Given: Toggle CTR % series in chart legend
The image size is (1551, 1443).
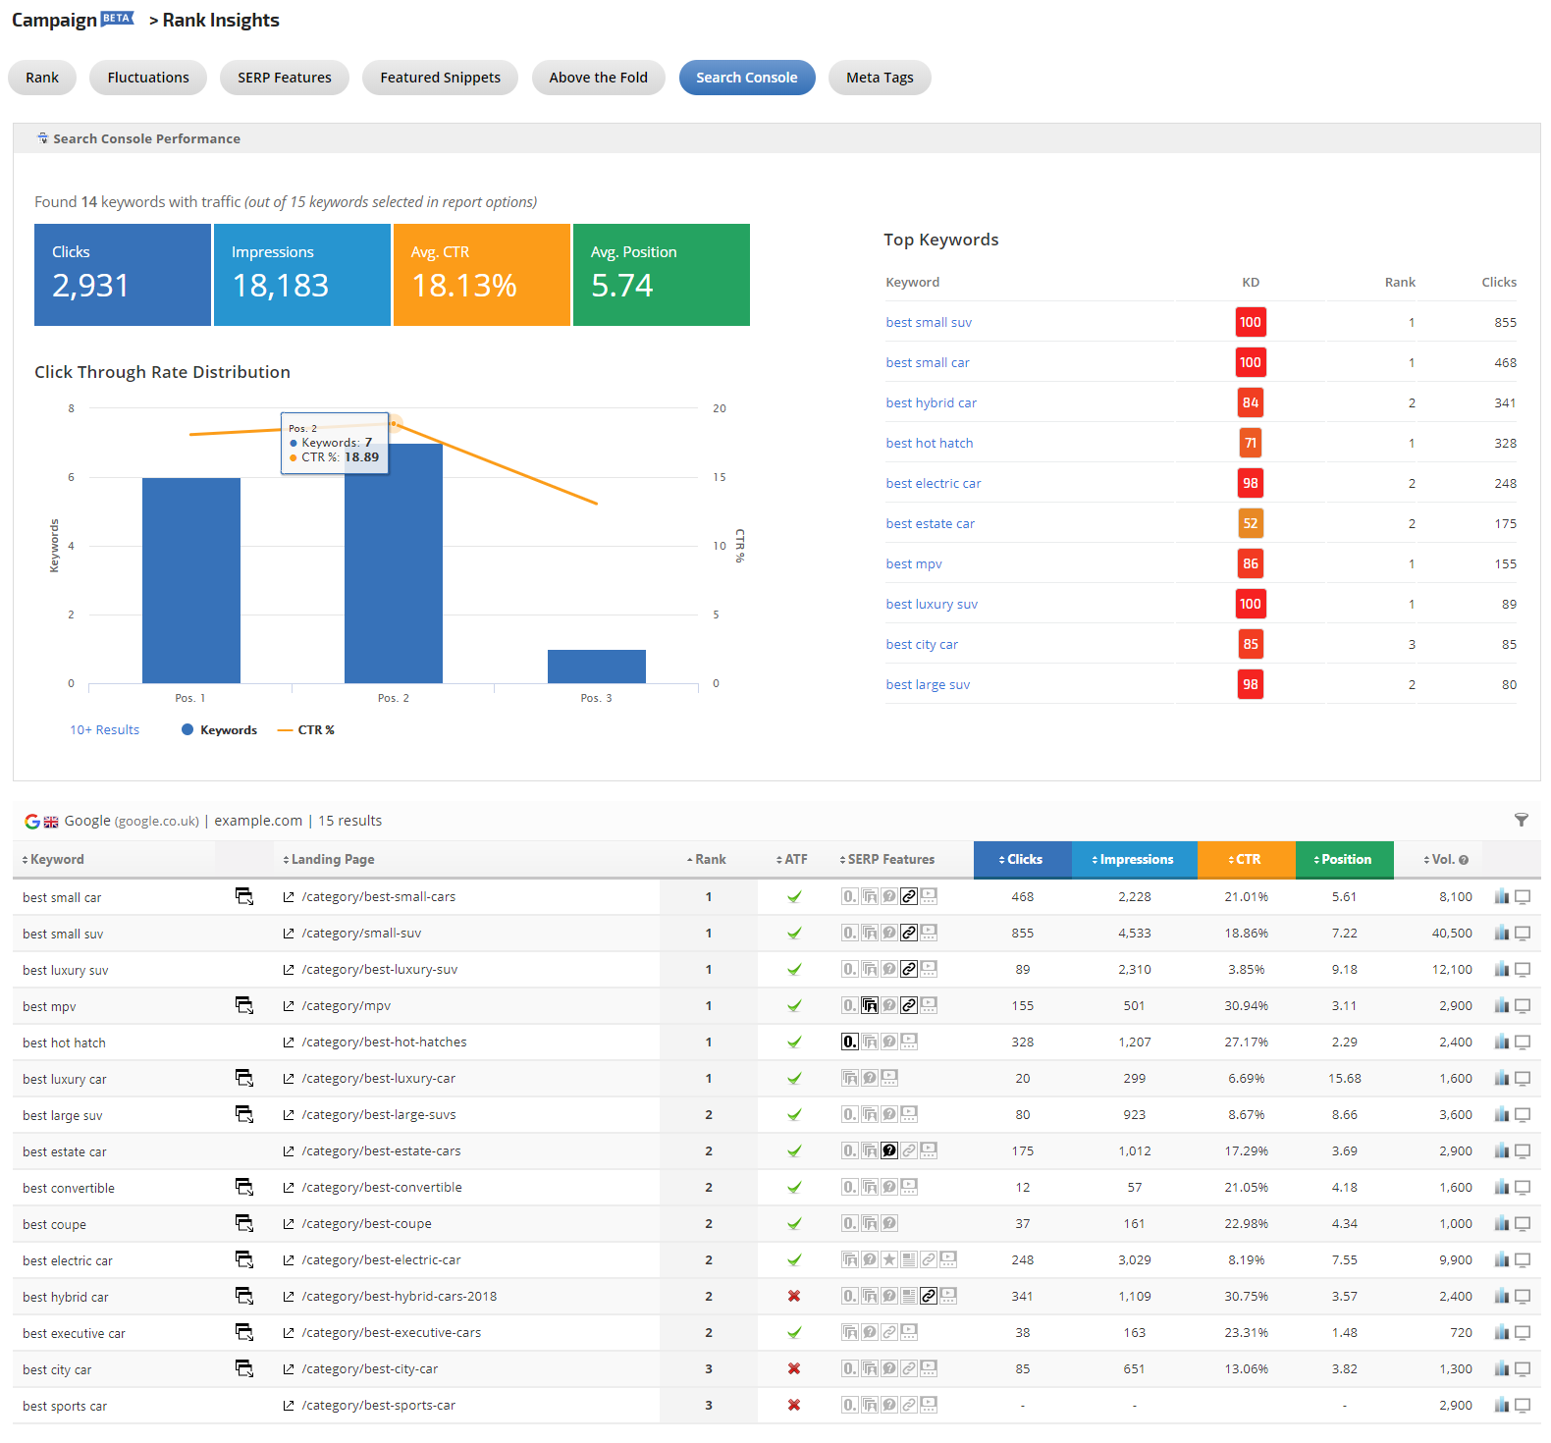Looking at the screenshot, I should pos(306,730).
